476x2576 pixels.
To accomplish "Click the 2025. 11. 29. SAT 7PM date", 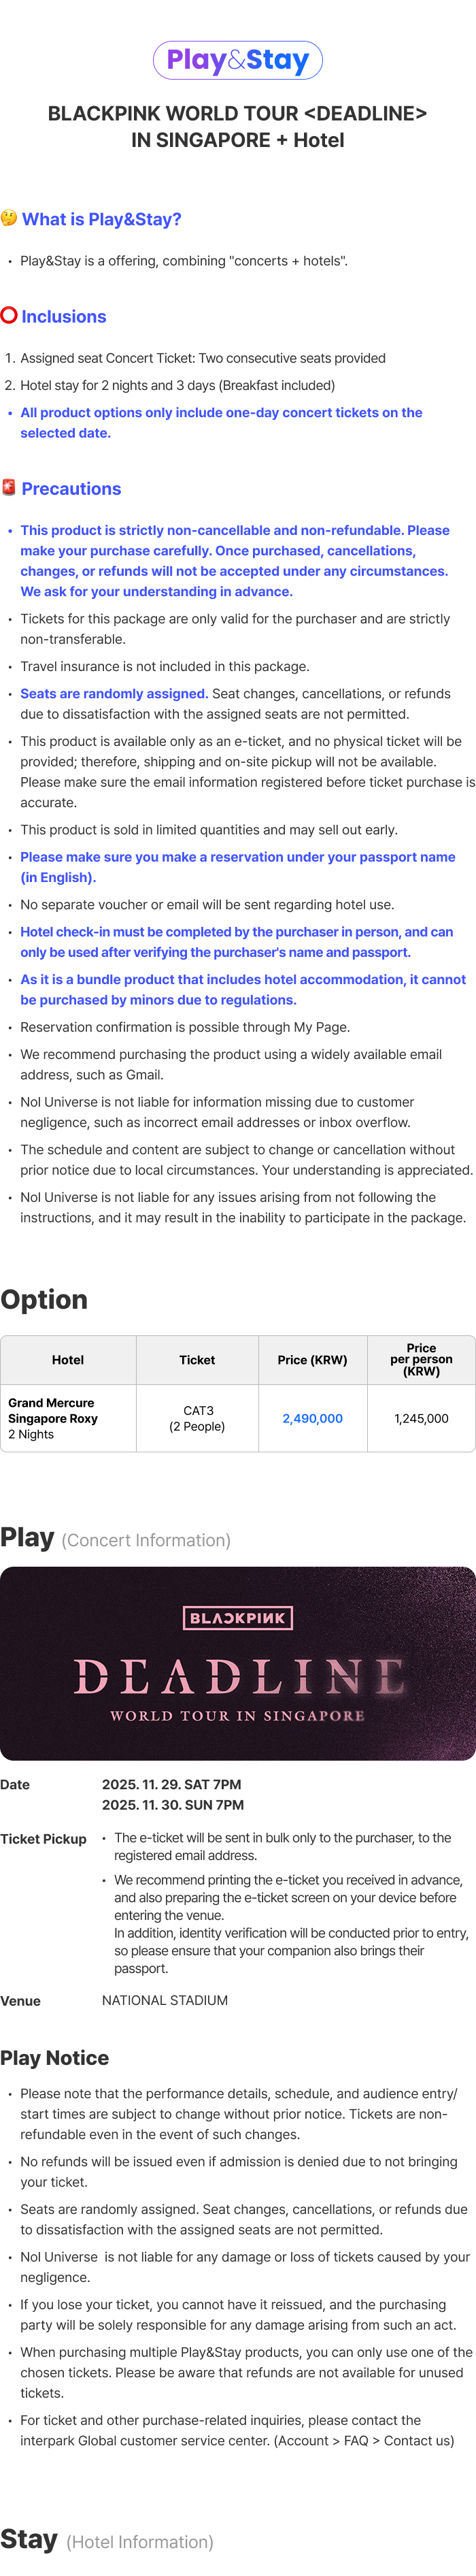I will pos(171,1784).
